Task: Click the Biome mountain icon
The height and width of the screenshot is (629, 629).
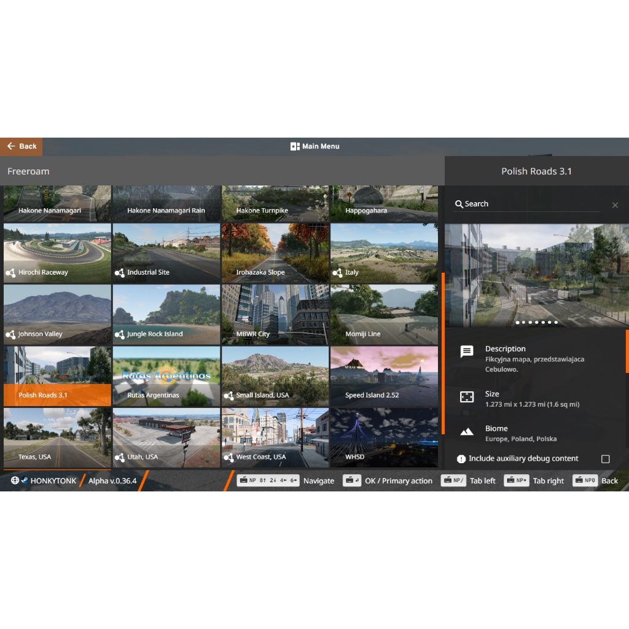Action: [467, 432]
